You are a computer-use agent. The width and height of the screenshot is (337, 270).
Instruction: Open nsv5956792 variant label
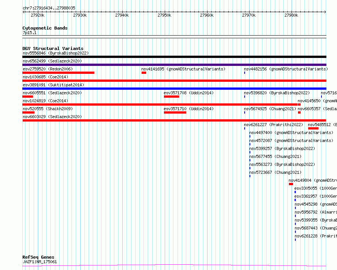coord(316,212)
